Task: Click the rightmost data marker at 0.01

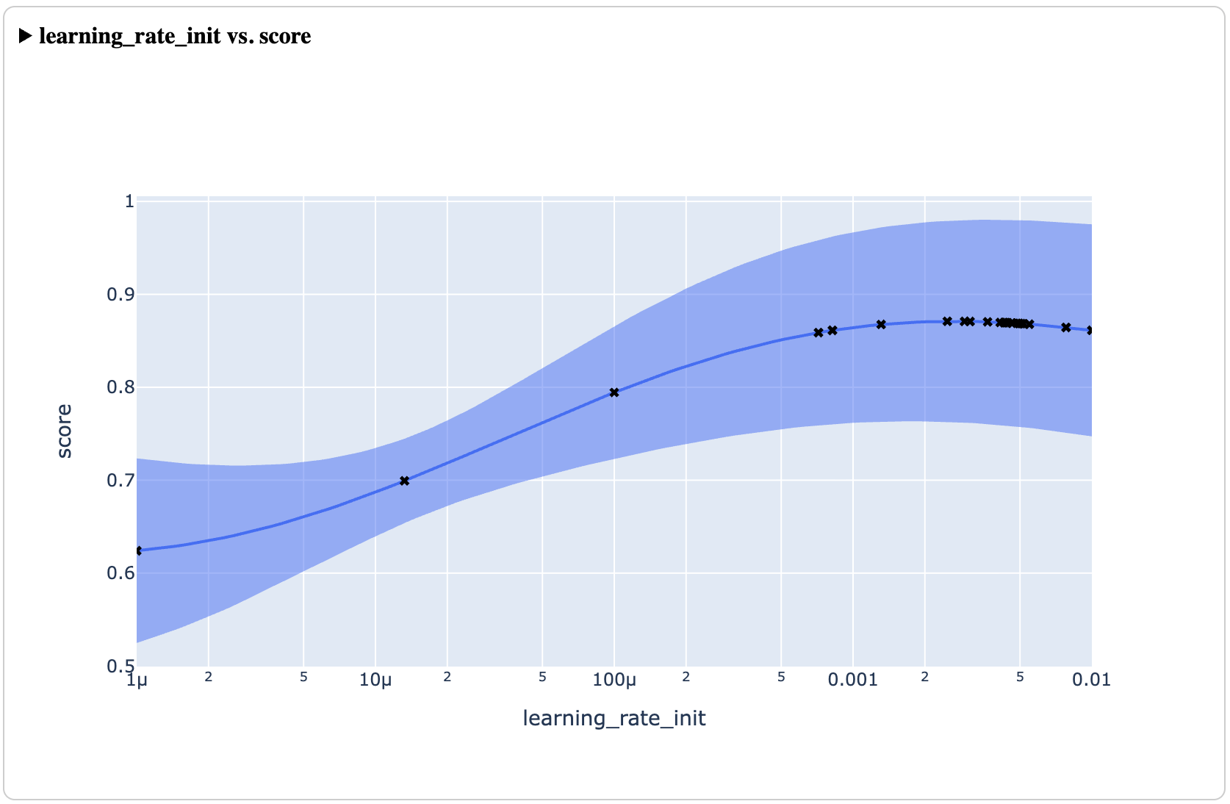Action: coord(1090,331)
